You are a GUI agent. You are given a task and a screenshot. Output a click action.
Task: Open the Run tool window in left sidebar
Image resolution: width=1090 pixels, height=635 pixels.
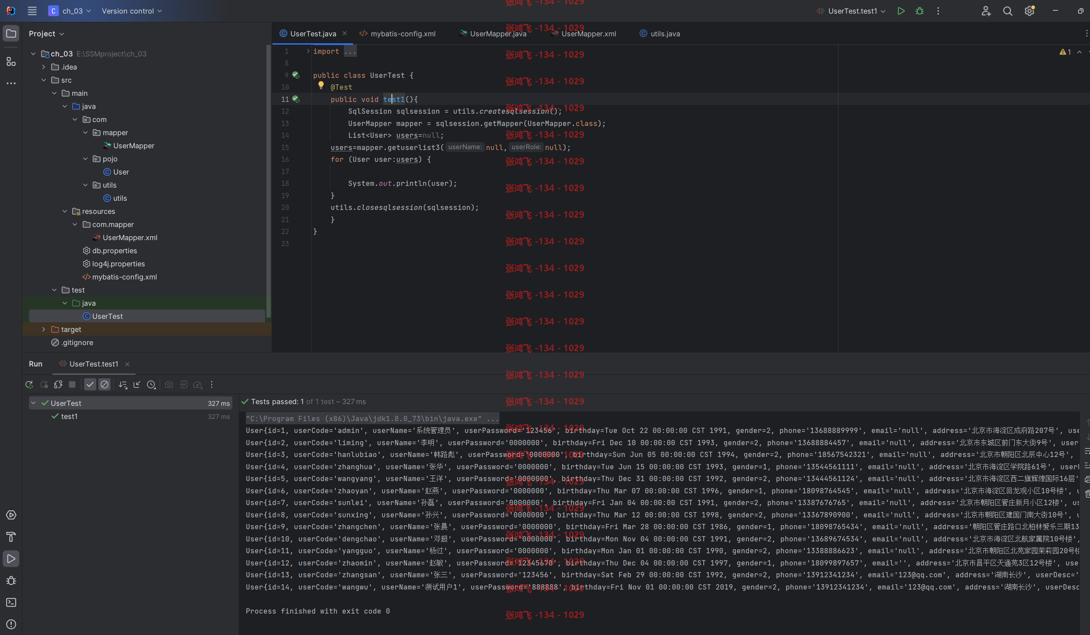[11, 559]
